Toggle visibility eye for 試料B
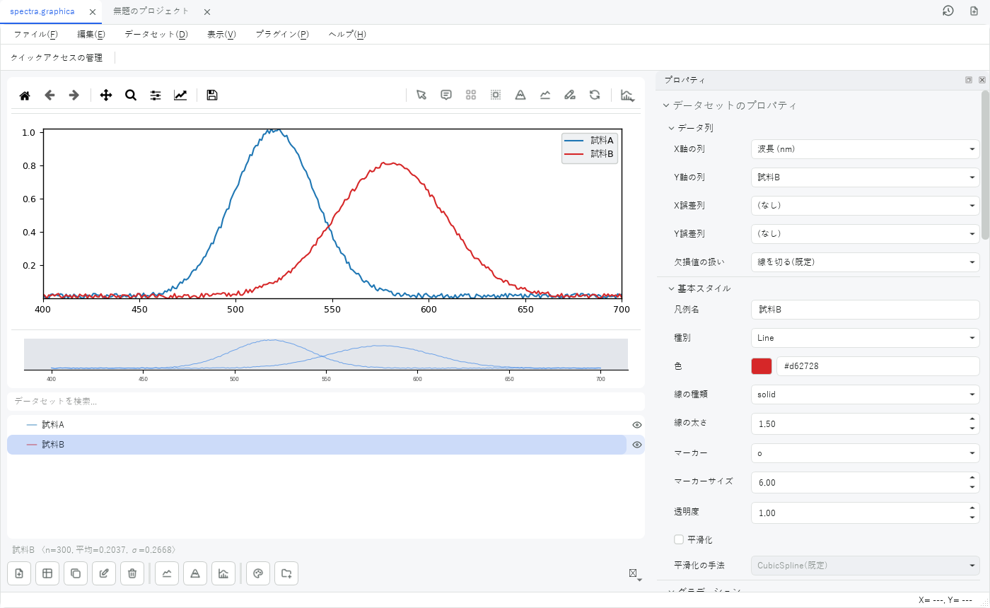990x608 pixels. tap(637, 445)
